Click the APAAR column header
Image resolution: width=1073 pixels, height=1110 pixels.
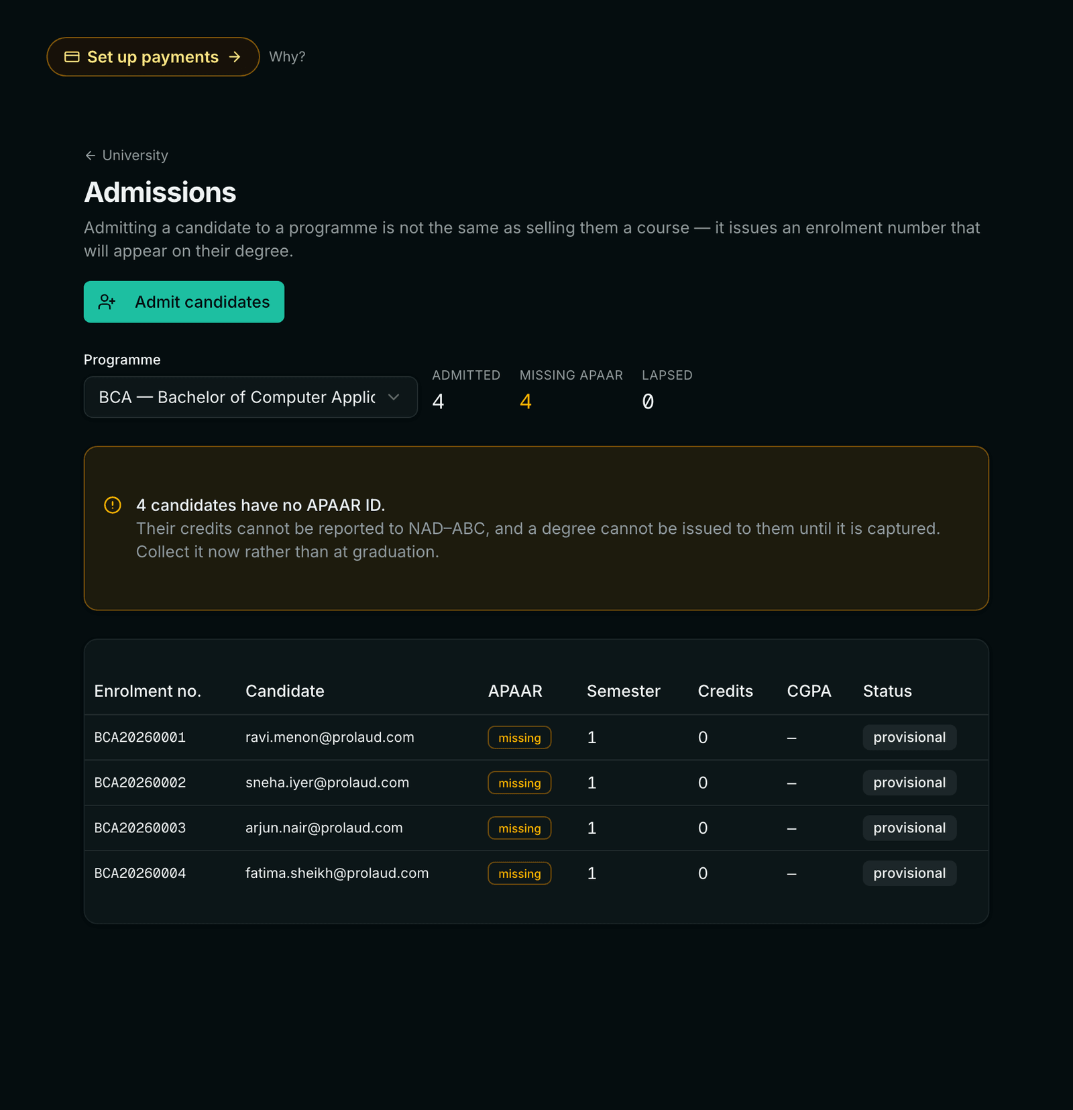pyautogui.click(x=515, y=691)
